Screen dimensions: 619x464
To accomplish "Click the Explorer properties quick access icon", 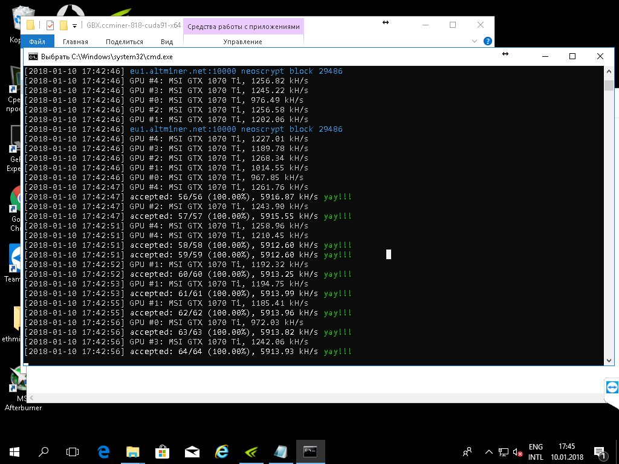I will pos(50,25).
